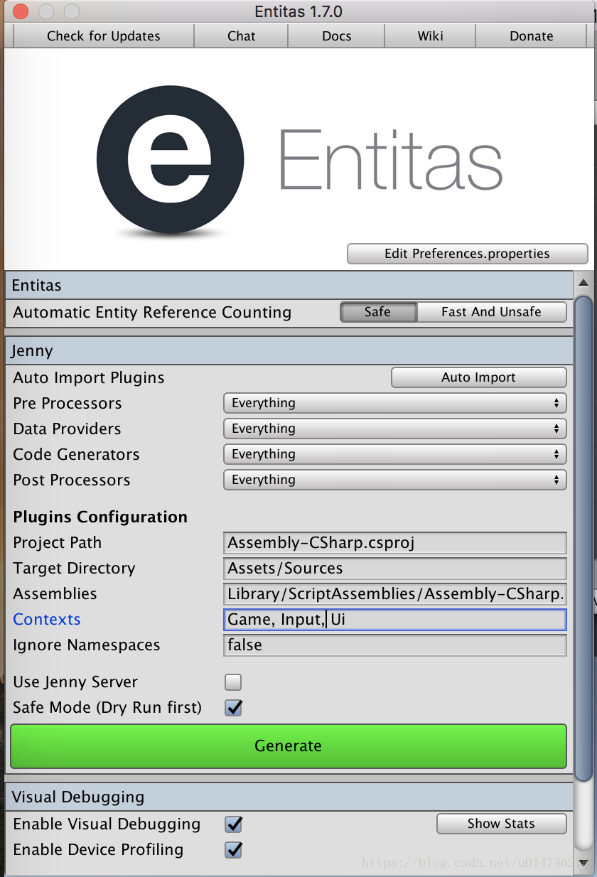Click the vertical scrollbar thumb
Screen dimensions: 597x877
[583, 538]
